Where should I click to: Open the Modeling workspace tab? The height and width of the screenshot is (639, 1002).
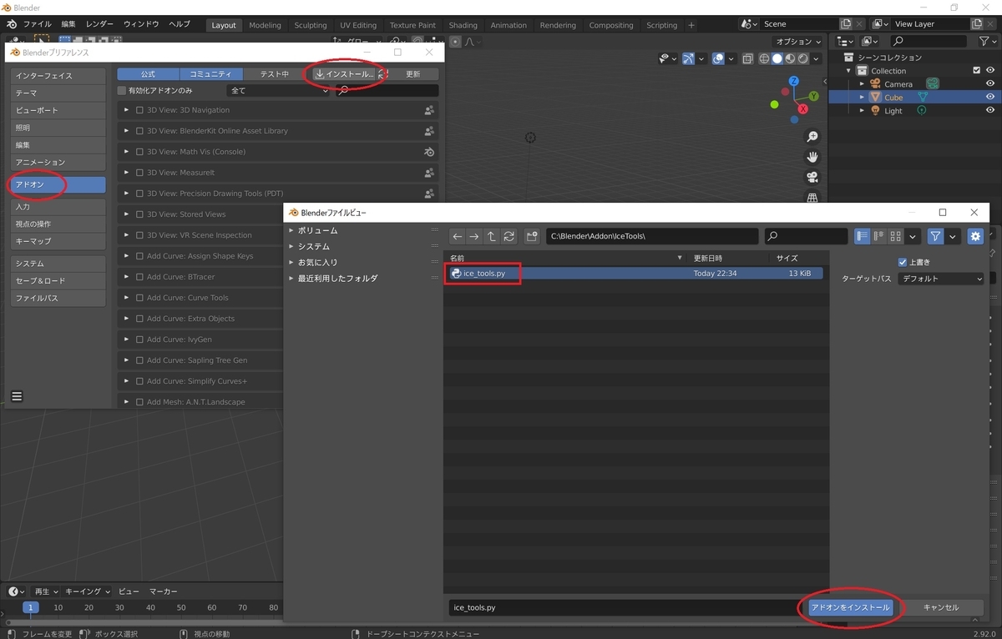[x=266, y=25]
